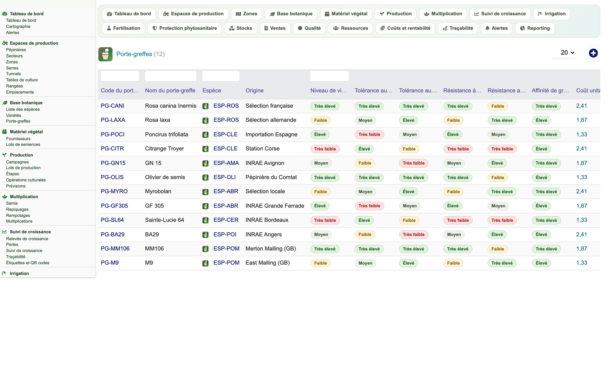
Task: Click species icon in PG-M9 row
Action: pyautogui.click(x=205, y=263)
